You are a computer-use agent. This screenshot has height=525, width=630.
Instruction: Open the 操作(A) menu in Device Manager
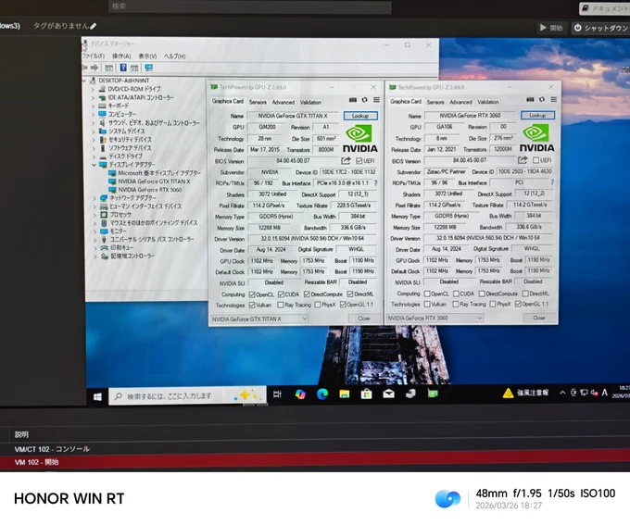click(x=121, y=56)
